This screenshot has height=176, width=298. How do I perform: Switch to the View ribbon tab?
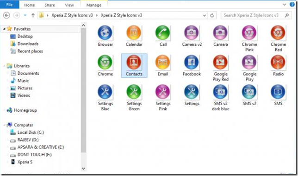(x=69, y=5)
